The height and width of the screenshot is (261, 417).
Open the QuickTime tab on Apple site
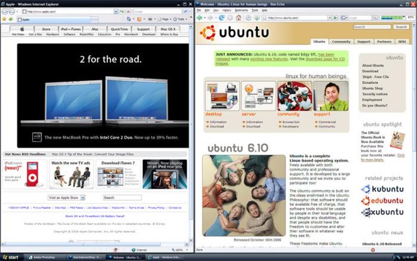119,29
